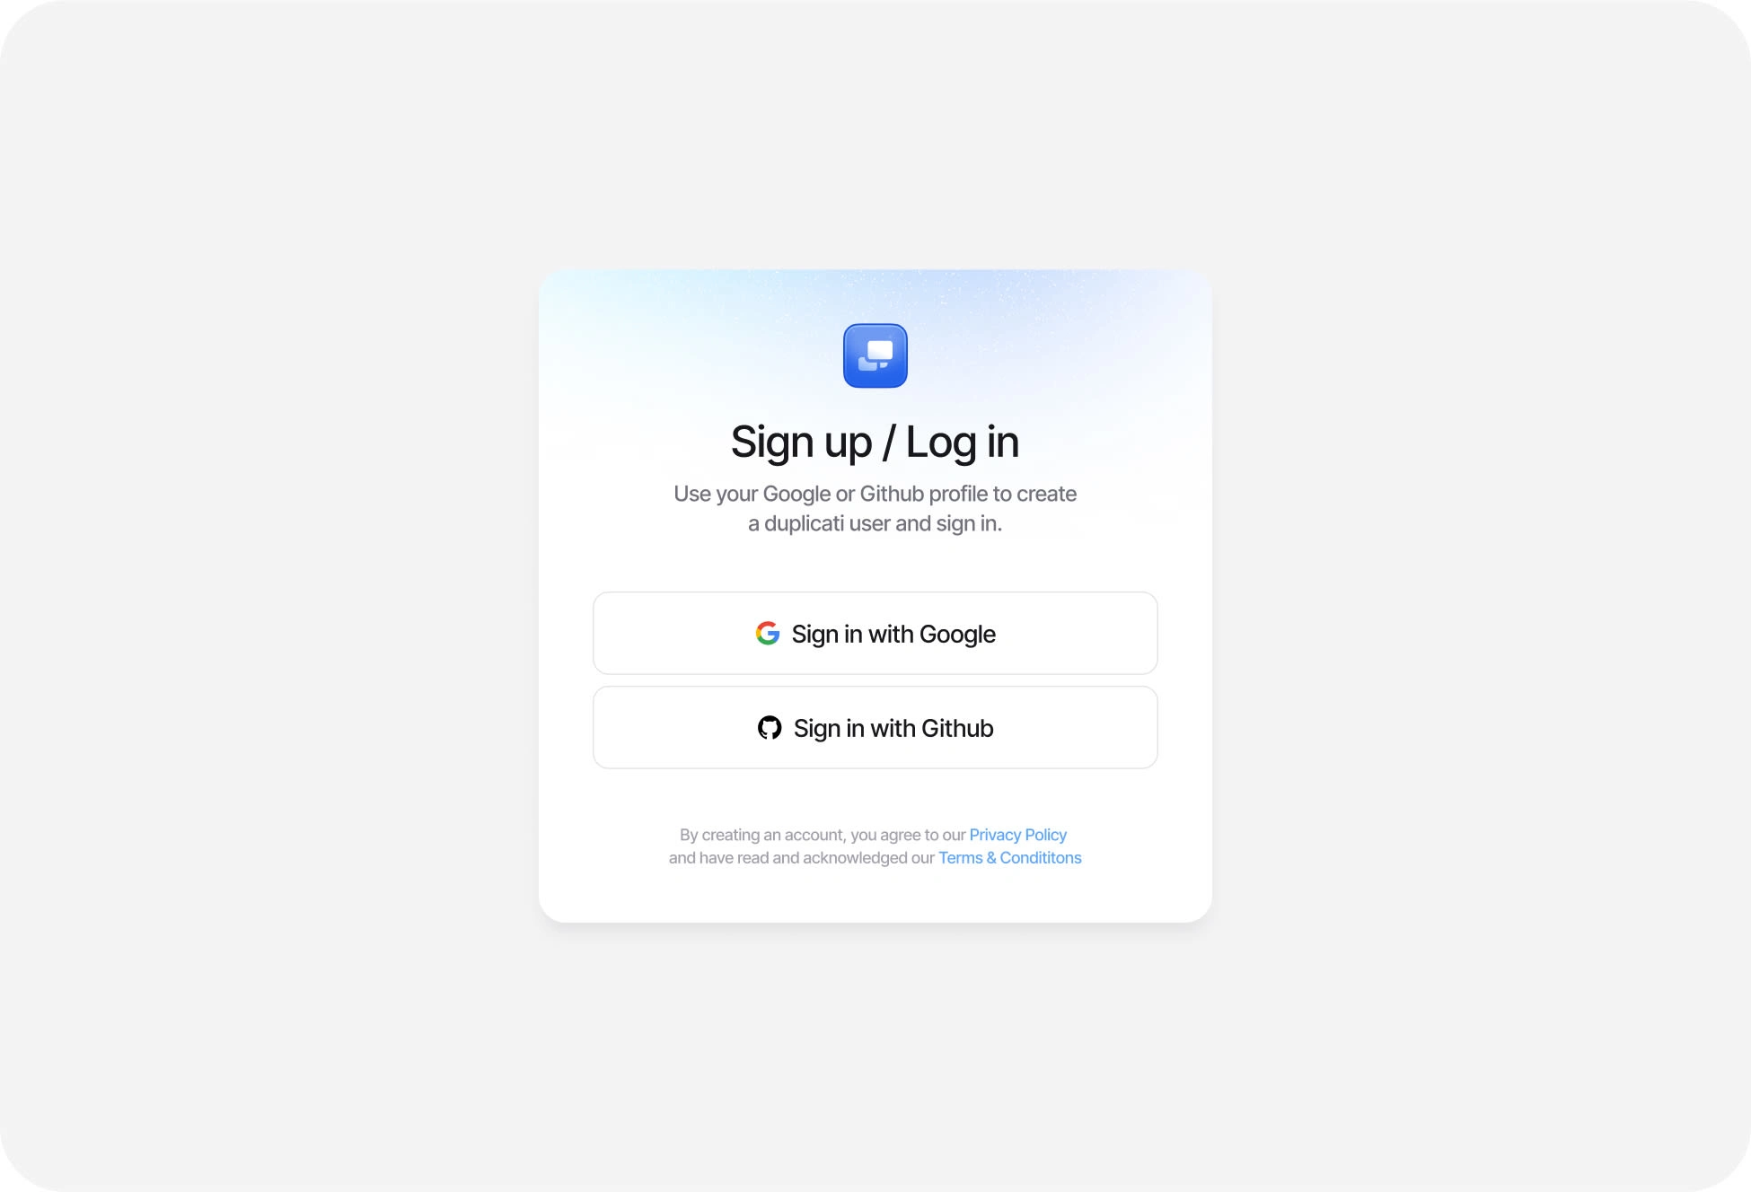Click Sign in with Github button
This screenshot has width=1751, height=1192.
[875, 728]
